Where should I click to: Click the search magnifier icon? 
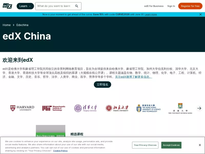point(77,6)
